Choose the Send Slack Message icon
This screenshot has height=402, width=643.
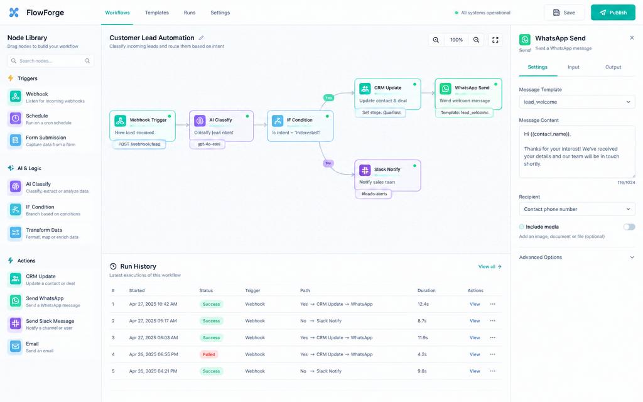pos(16,323)
